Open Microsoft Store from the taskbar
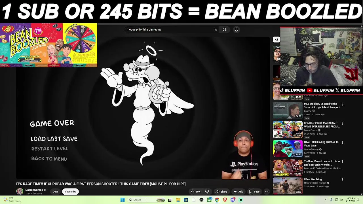 pyautogui.click(x=186, y=200)
